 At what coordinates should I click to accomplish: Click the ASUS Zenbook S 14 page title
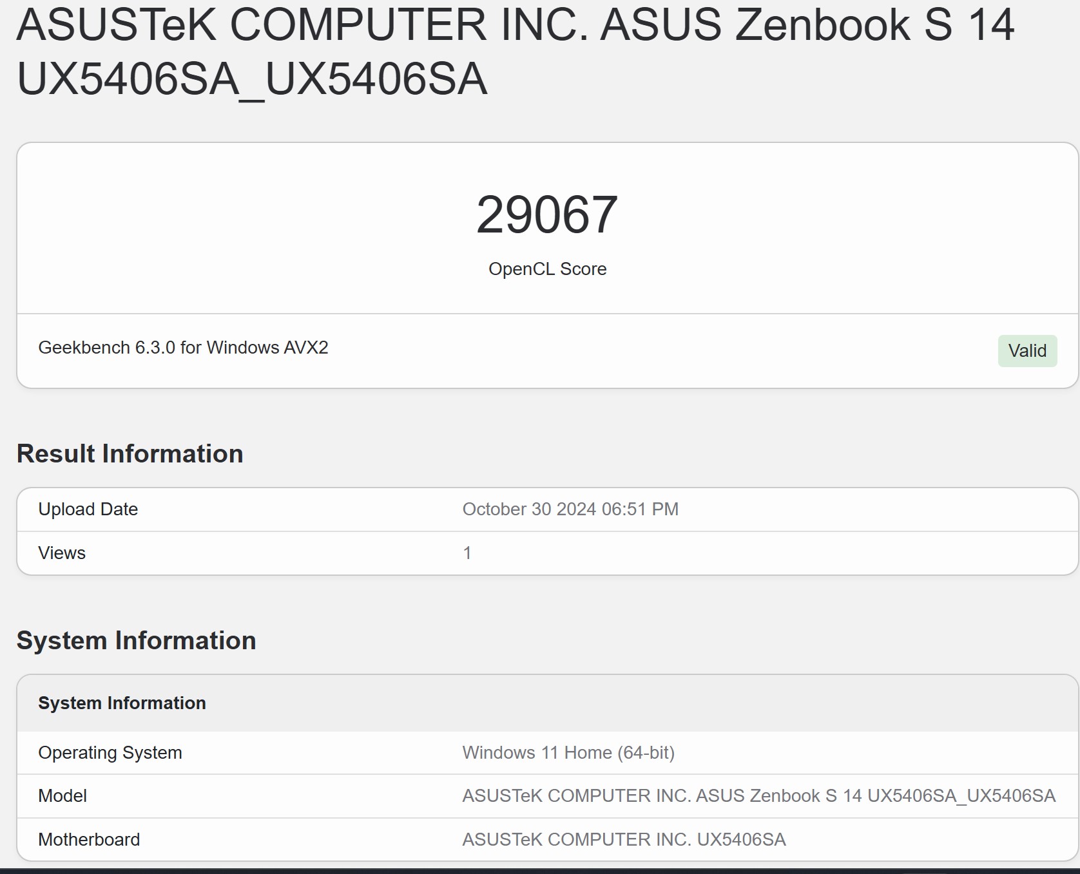[515, 26]
